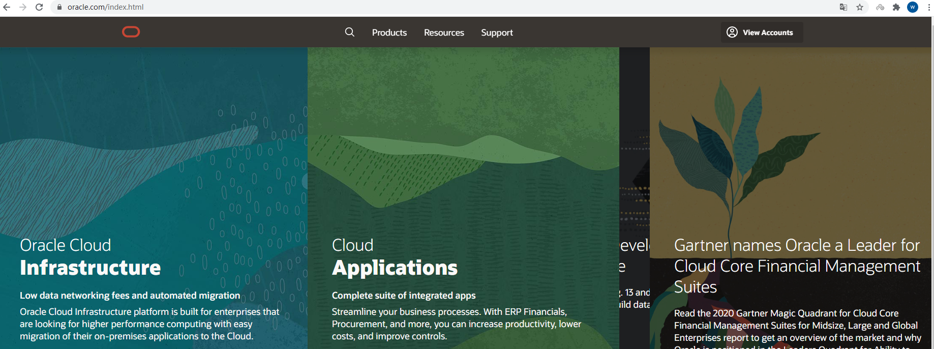The image size is (934, 349).
Task: Click the red Oracle logo
Action: [x=131, y=32]
